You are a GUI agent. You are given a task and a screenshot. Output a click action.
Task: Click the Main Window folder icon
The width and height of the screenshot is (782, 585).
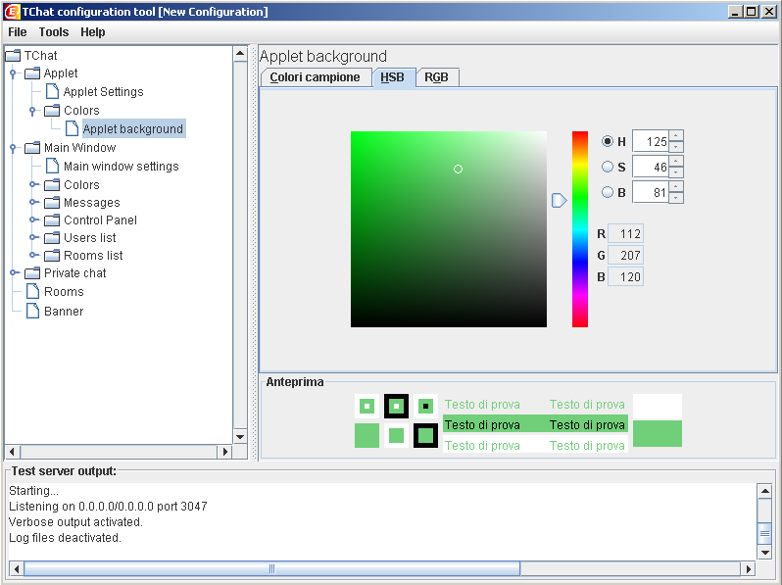click(32, 148)
